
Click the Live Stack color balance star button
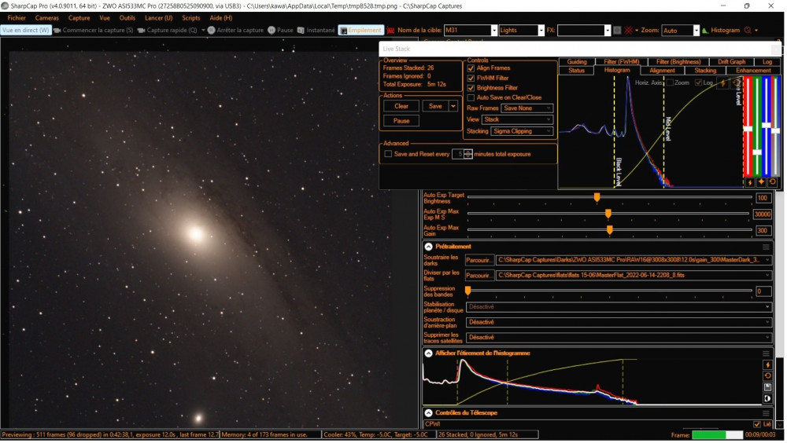(761, 182)
